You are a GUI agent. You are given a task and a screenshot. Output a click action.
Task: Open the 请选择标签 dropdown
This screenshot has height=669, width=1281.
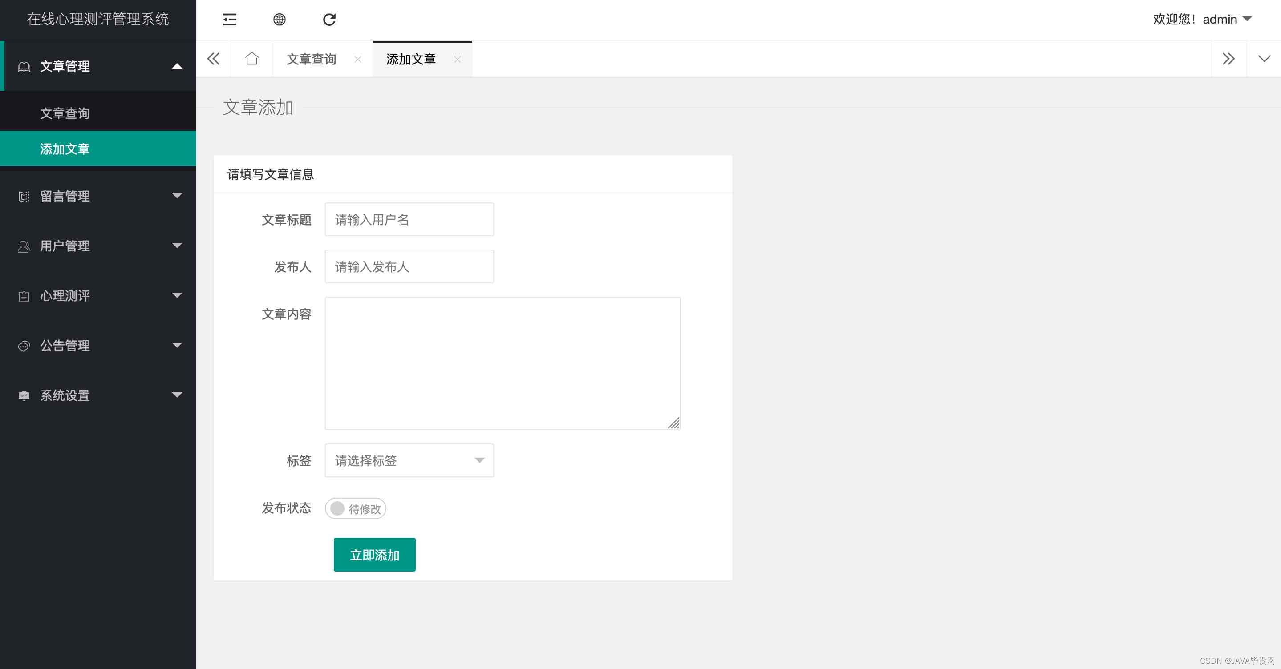tap(409, 460)
